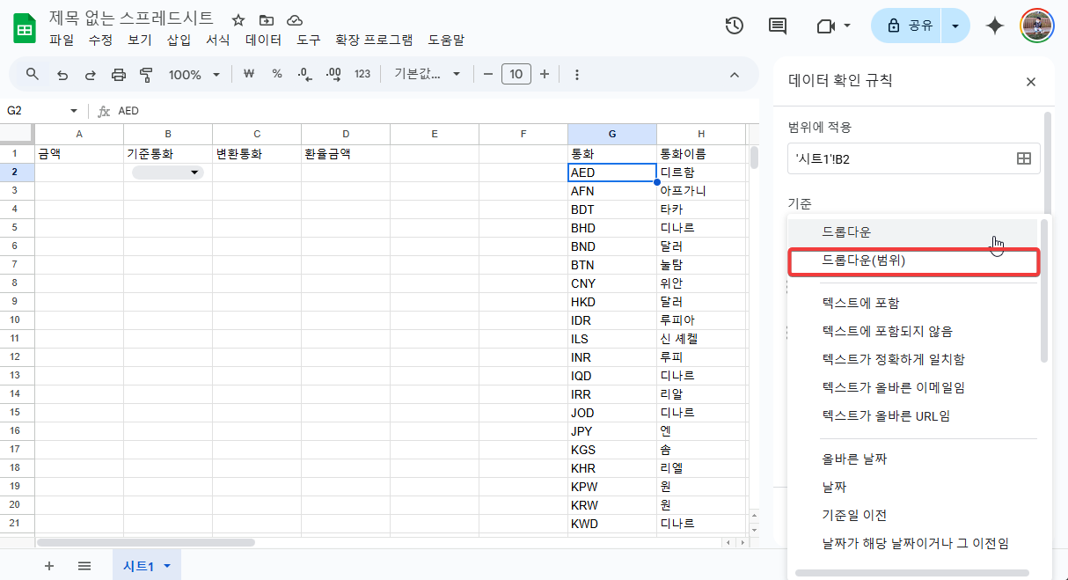Viewport: 1068px width, 580px height.
Task: Select column G header
Action: pyautogui.click(x=612, y=134)
